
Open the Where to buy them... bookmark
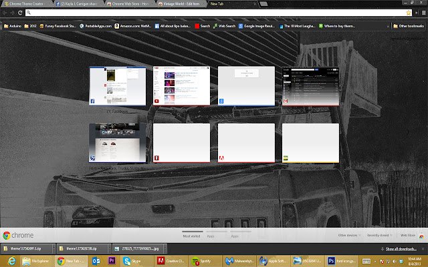point(337,26)
